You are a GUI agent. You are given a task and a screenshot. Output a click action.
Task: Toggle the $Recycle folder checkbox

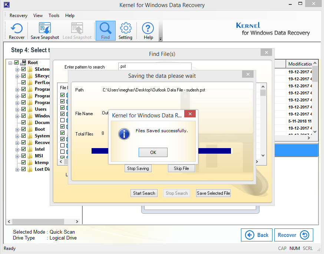pyautogui.click(x=24, y=76)
